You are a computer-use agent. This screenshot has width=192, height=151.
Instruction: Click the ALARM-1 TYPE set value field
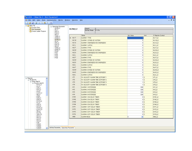click(135, 38)
